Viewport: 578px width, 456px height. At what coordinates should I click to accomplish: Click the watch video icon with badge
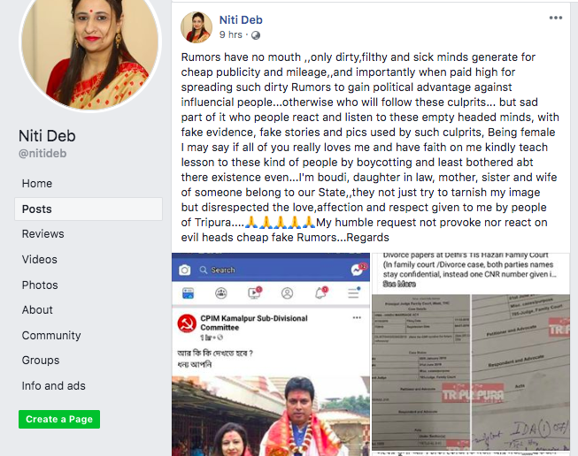coord(254,293)
